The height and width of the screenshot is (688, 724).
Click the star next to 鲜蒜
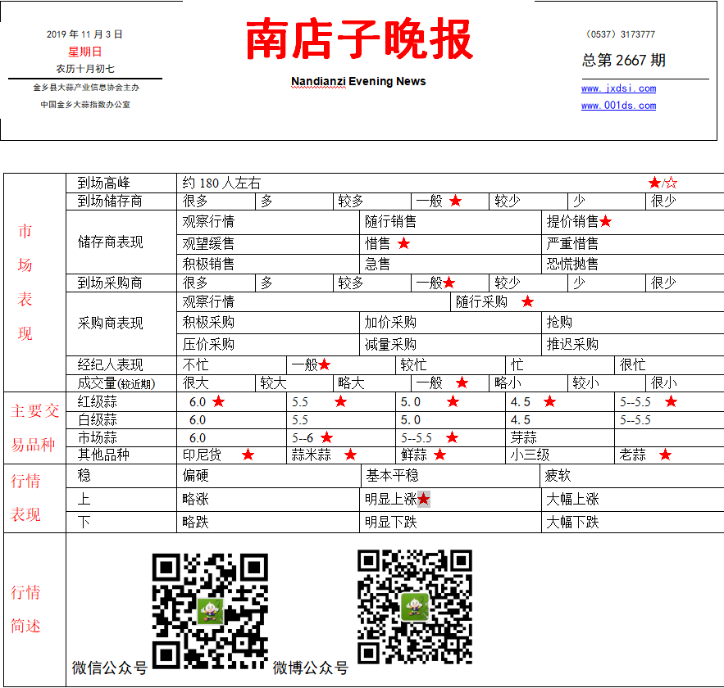coord(440,455)
